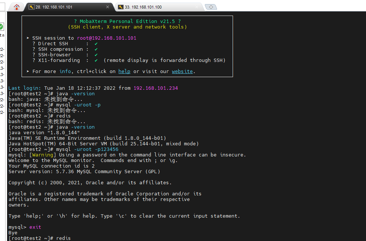The height and width of the screenshot is (241, 366).
Task: Click the root@192.168.101.101 session address
Action: tap(107, 38)
